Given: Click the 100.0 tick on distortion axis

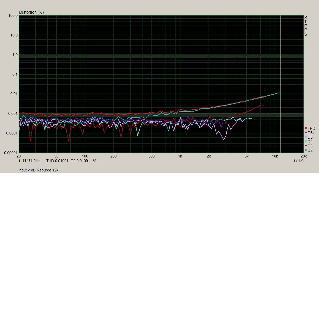Looking at the screenshot, I should [x=13, y=16].
